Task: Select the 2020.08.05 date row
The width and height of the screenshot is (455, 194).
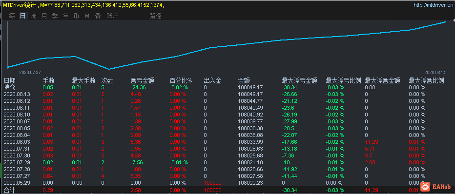Action: [227, 128]
